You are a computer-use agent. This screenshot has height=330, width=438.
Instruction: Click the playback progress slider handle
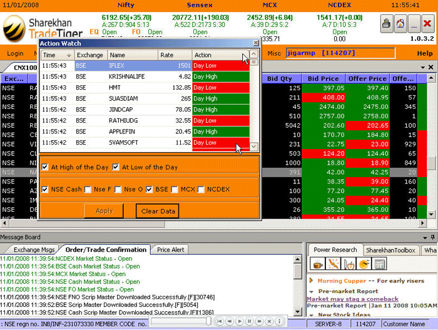tap(208, 321)
